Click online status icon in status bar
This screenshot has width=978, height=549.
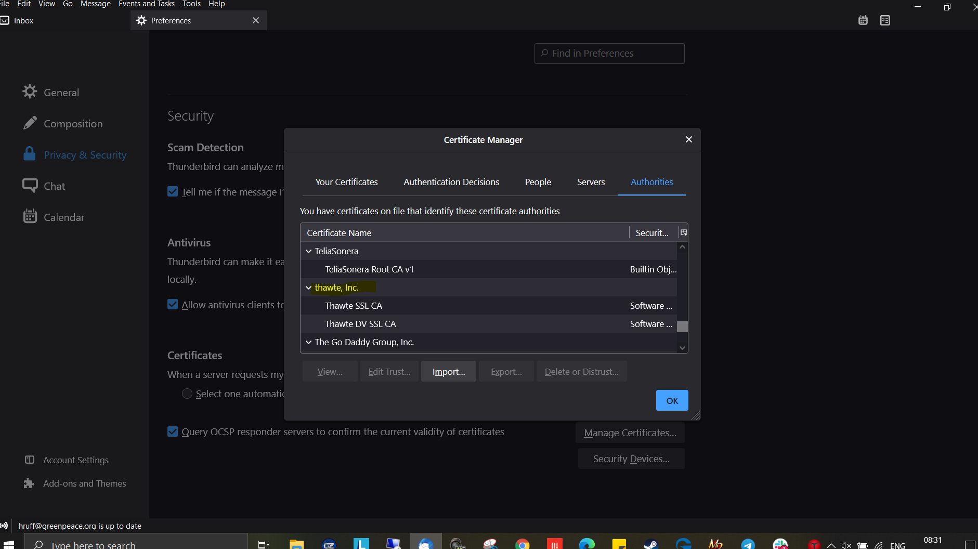point(4,526)
